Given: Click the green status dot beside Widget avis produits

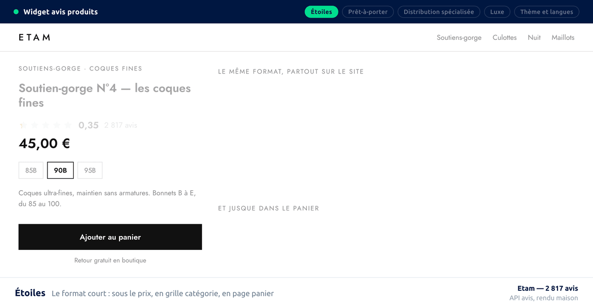Looking at the screenshot, I should (x=16, y=12).
